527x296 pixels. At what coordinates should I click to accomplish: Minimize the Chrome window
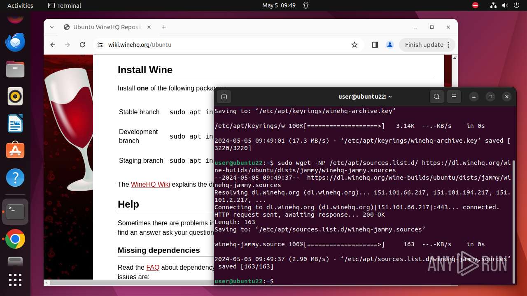tap(415, 27)
